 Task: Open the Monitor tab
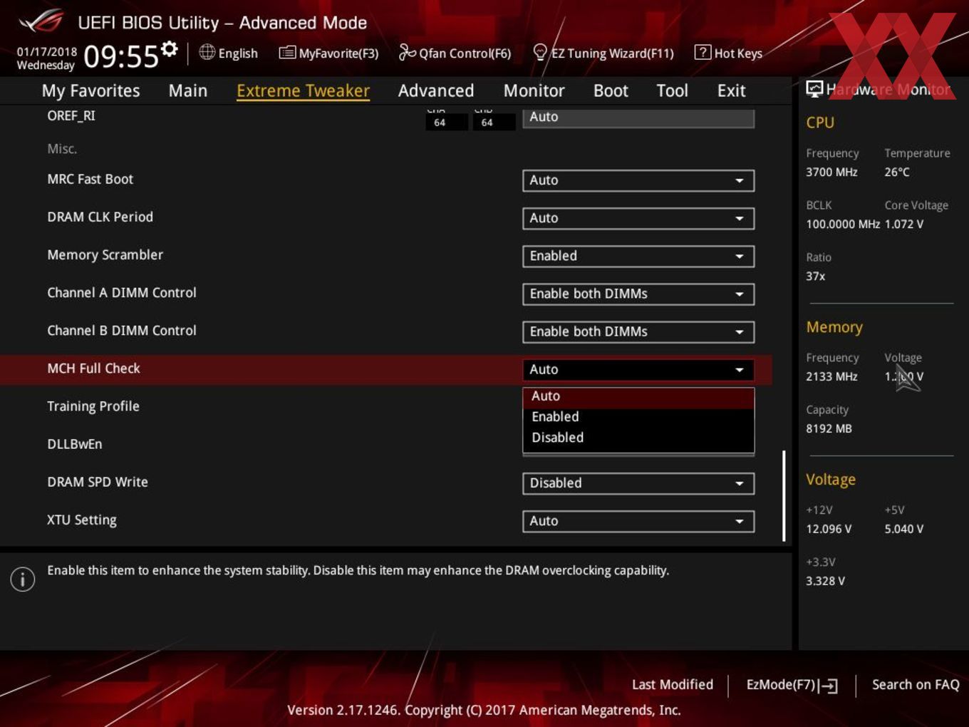coord(534,91)
